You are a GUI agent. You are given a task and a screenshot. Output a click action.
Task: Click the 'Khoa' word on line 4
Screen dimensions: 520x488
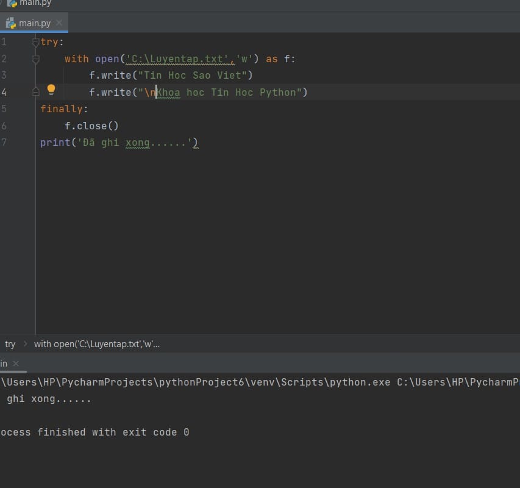(168, 93)
